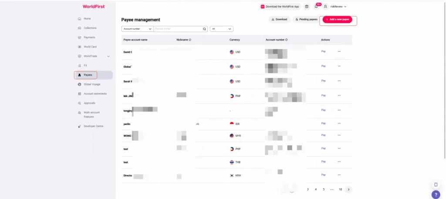The width and height of the screenshot is (446, 199).
Task: Click the Account number info icon
Action: coord(287,40)
